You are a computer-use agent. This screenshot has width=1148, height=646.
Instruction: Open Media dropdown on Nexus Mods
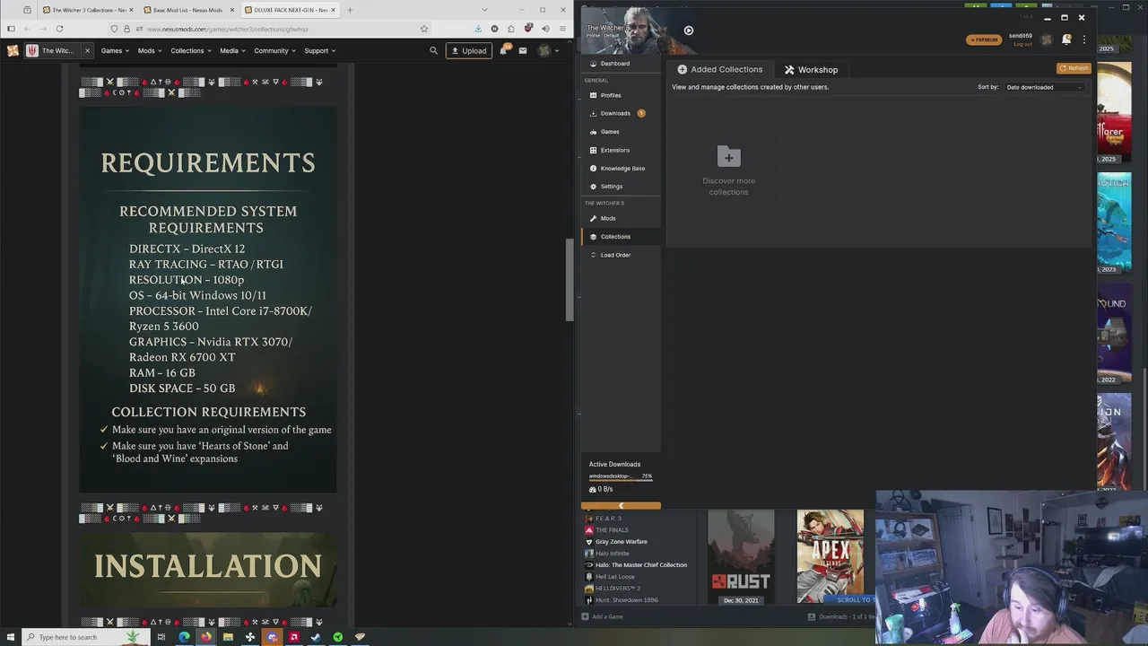pyautogui.click(x=232, y=51)
